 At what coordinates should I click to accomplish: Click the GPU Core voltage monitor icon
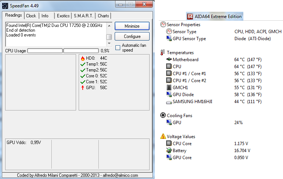coord(169,157)
